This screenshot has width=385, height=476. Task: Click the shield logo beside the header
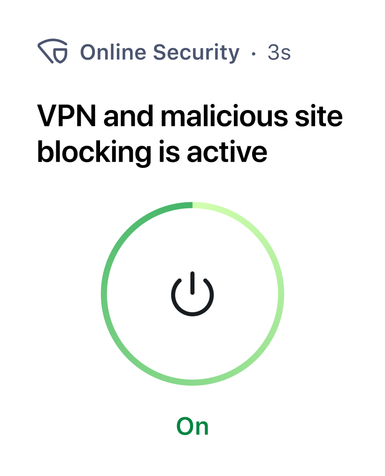[x=53, y=52]
